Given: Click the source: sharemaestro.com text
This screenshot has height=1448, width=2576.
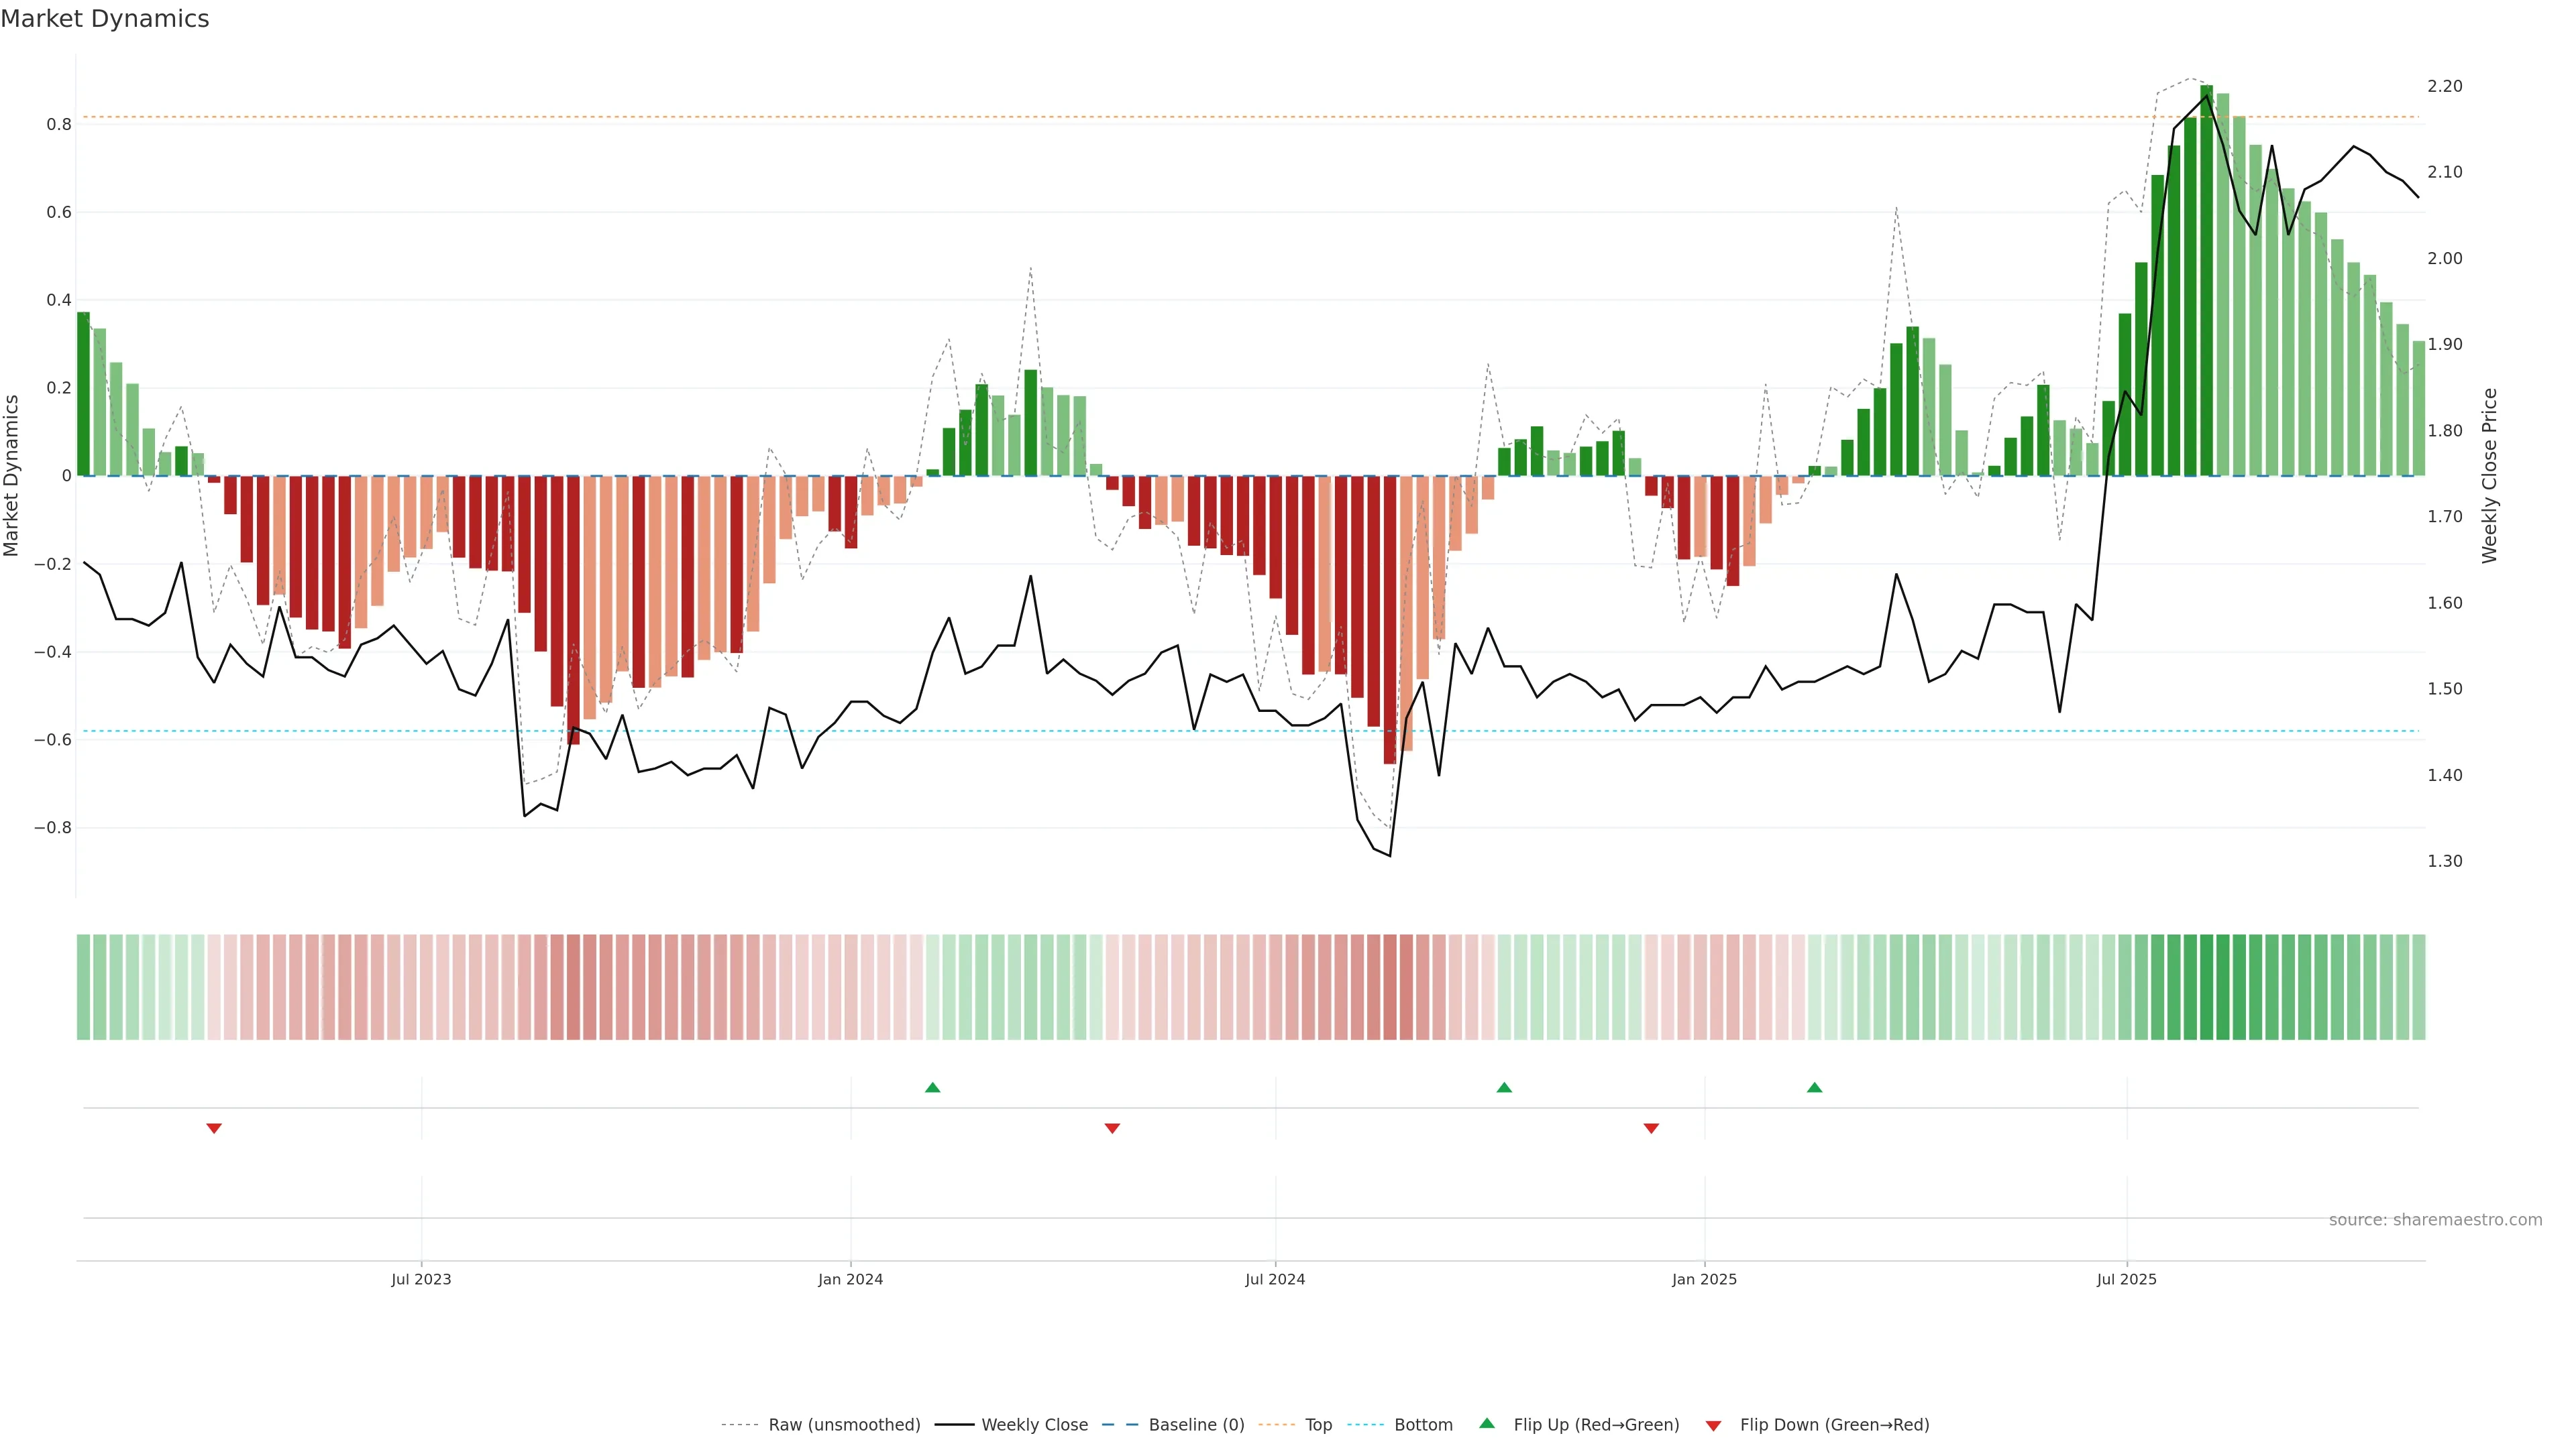Looking at the screenshot, I should click(2435, 1220).
